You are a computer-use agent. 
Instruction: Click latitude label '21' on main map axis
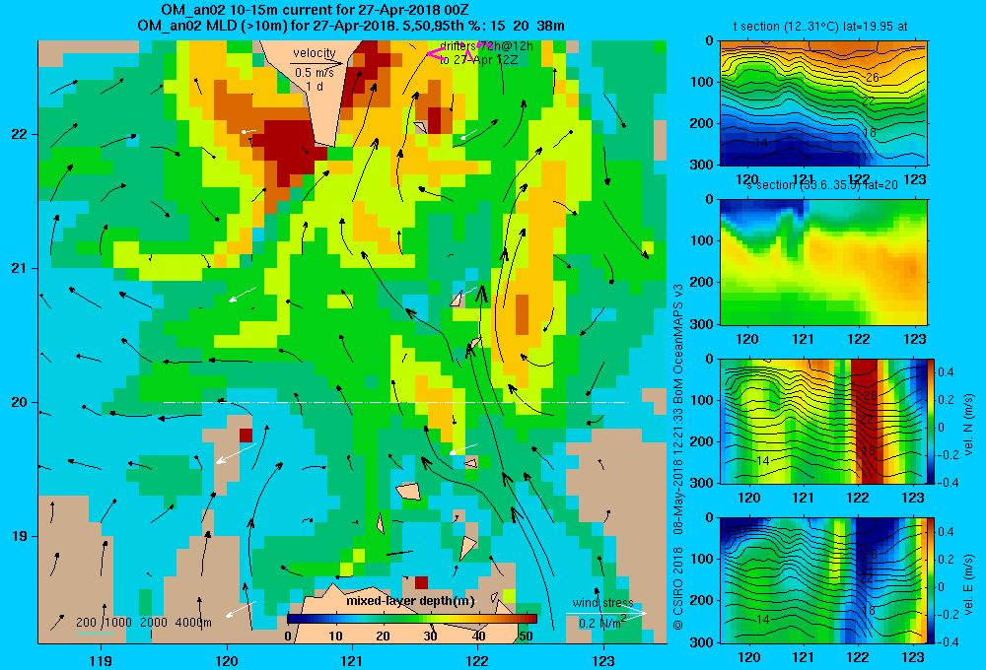(x=20, y=268)
